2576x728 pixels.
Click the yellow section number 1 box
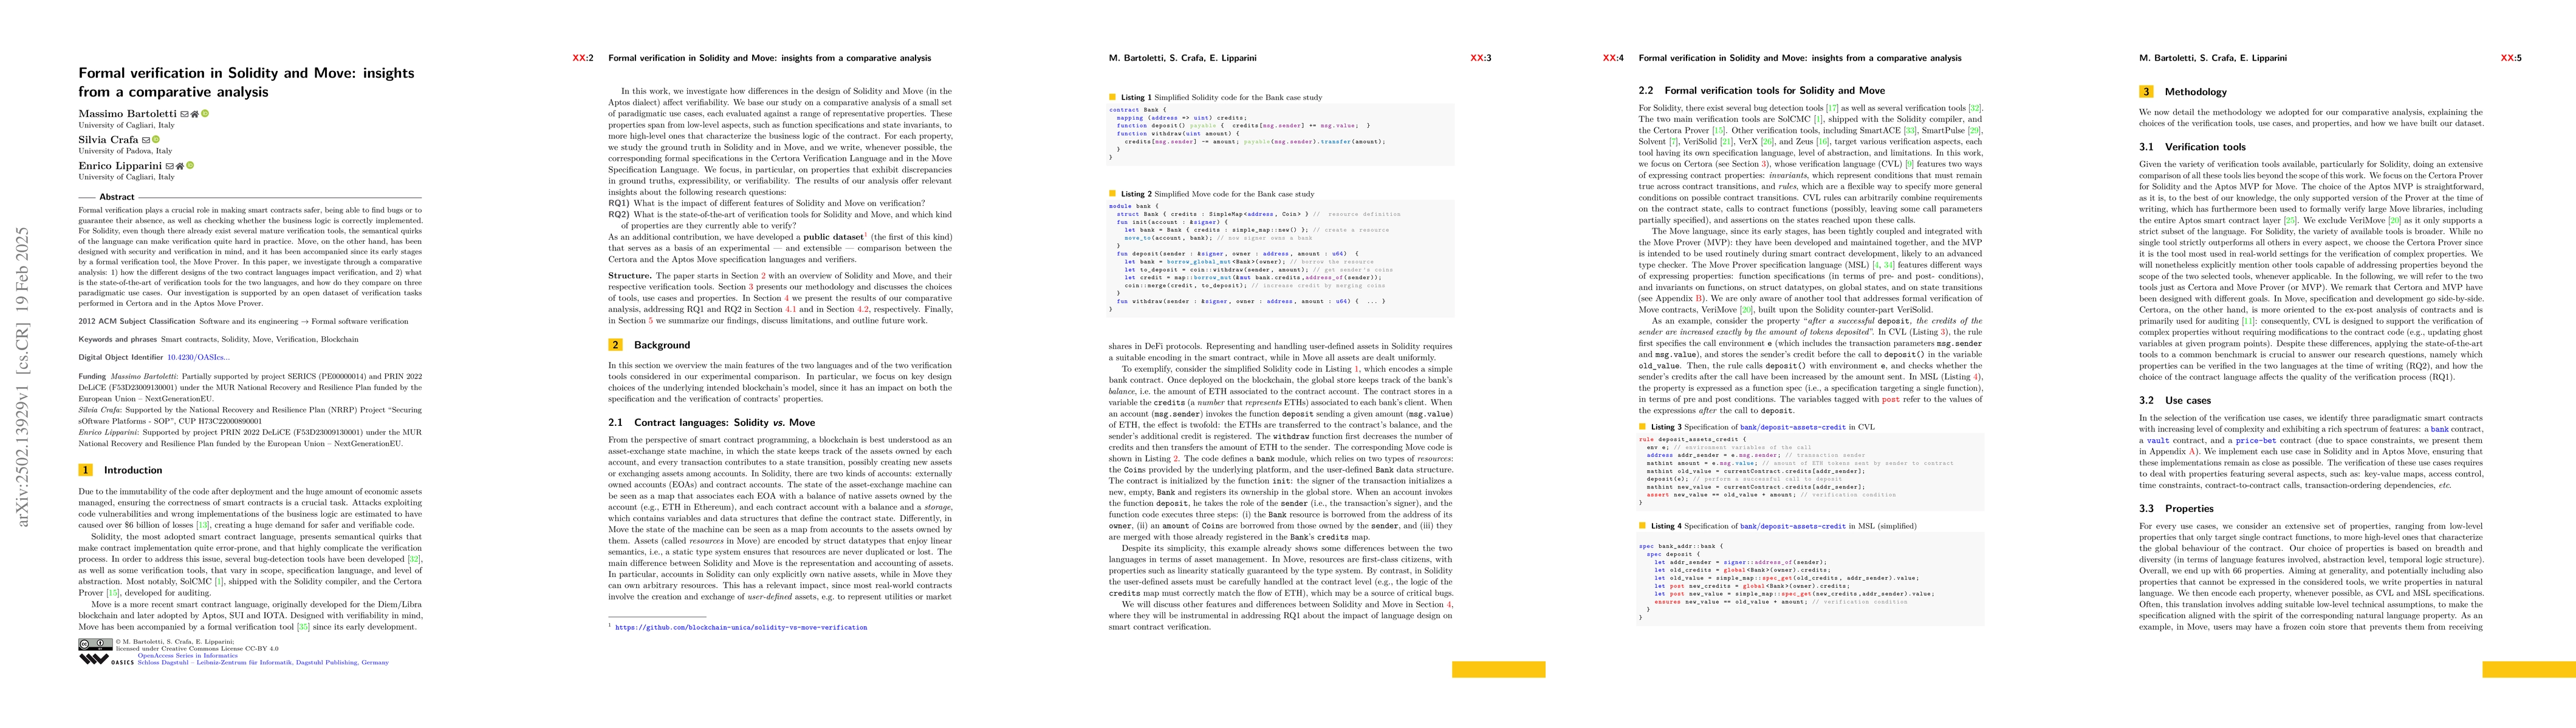point(85,470)
